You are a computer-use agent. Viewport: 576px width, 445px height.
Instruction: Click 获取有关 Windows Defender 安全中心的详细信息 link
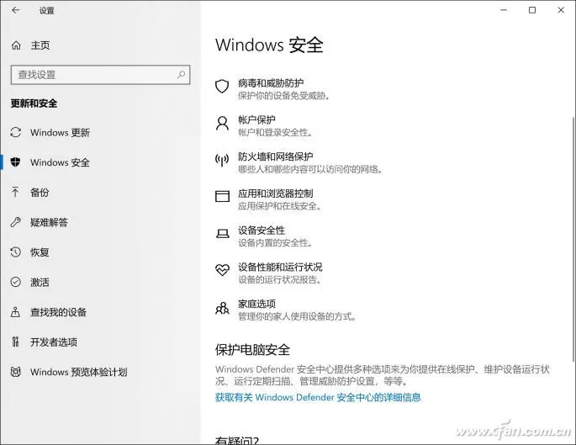click(318, 397)
